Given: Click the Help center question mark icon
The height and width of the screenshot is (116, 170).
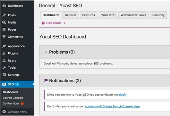Looking at the screenshot, I should 43,23.
